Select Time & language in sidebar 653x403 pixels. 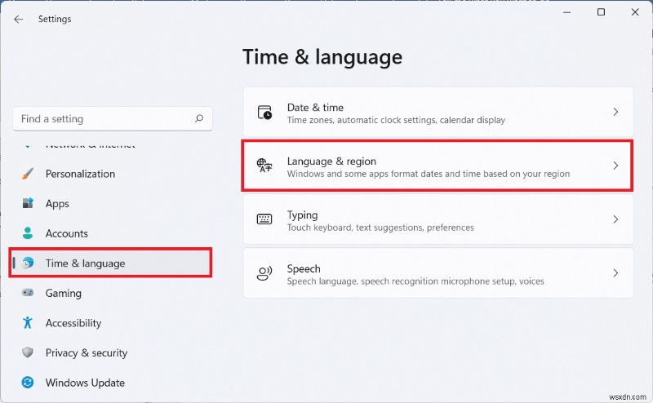(x=111, y=263)
